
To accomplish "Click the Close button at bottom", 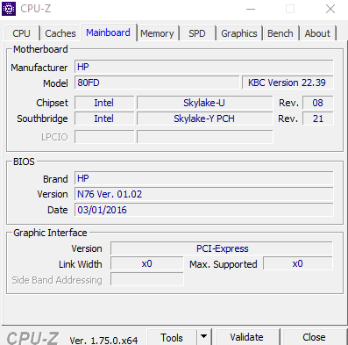I will (x=314, y=337).
